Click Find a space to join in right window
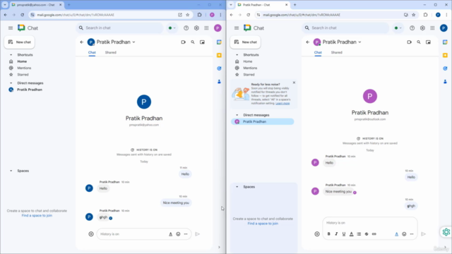The image size is (452, 254). (263, 224)
